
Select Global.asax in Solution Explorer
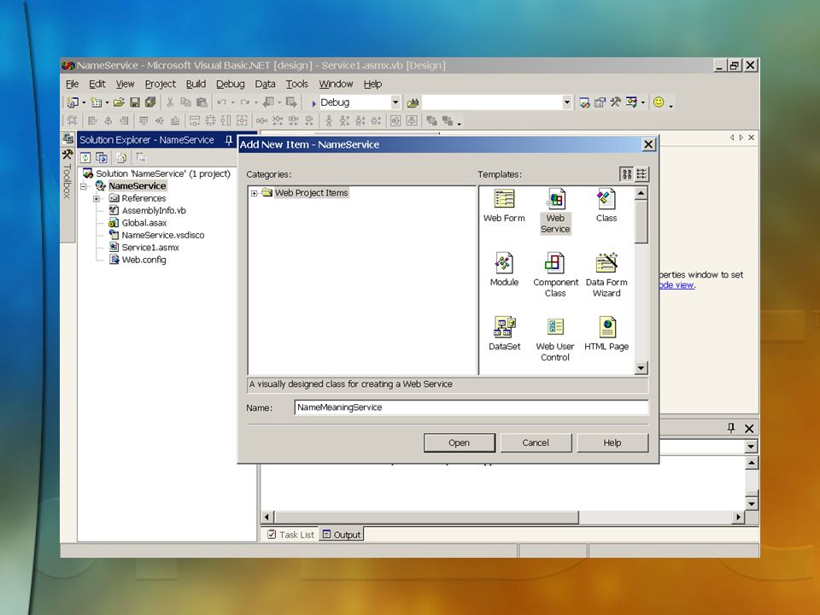(143, 223)
